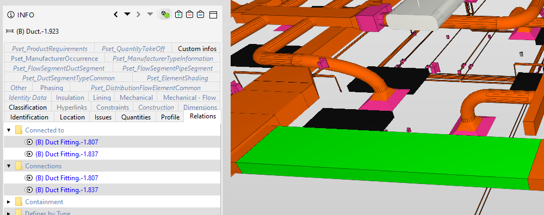The width and height of the screenshot is (544, 215).
Task: Switch to the Hyperlinks tab
Action: click(x=72, y=107)
